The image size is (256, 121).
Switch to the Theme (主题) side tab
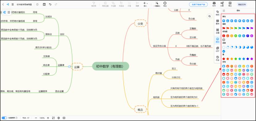217,31
